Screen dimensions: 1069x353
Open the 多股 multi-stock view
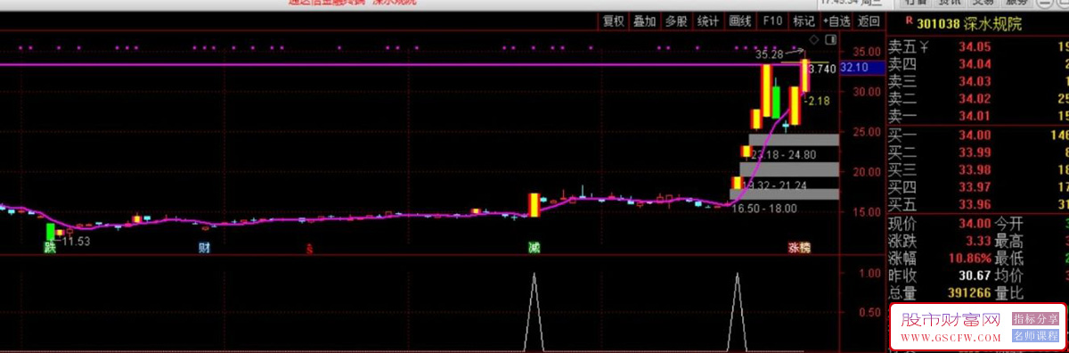pyautogui.click(x=676, y=21)
